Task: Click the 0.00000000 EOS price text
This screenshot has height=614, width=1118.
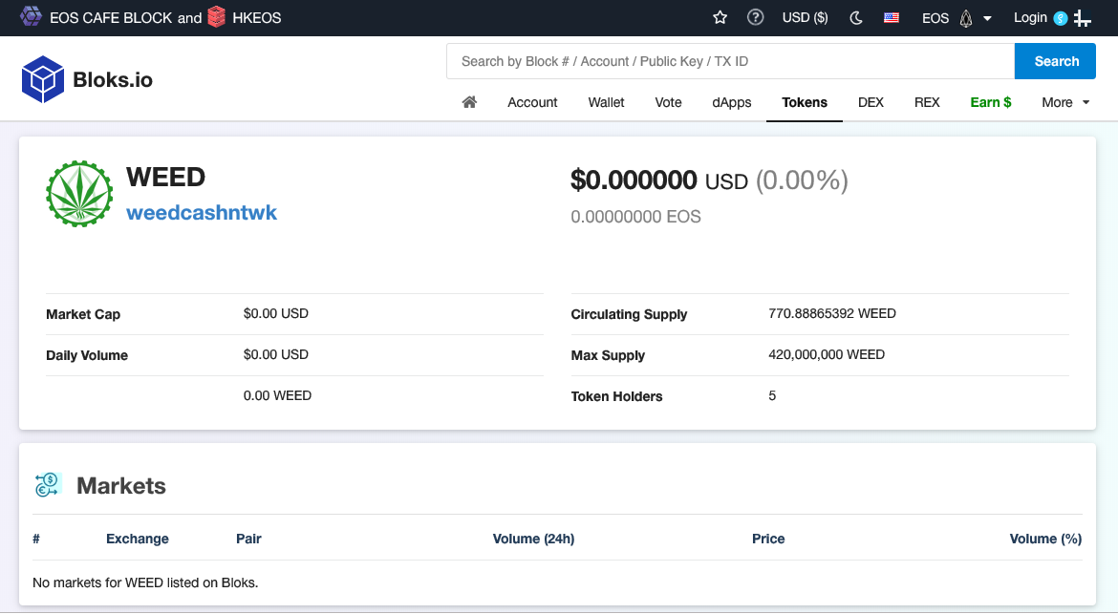Action: coord(636,217)
